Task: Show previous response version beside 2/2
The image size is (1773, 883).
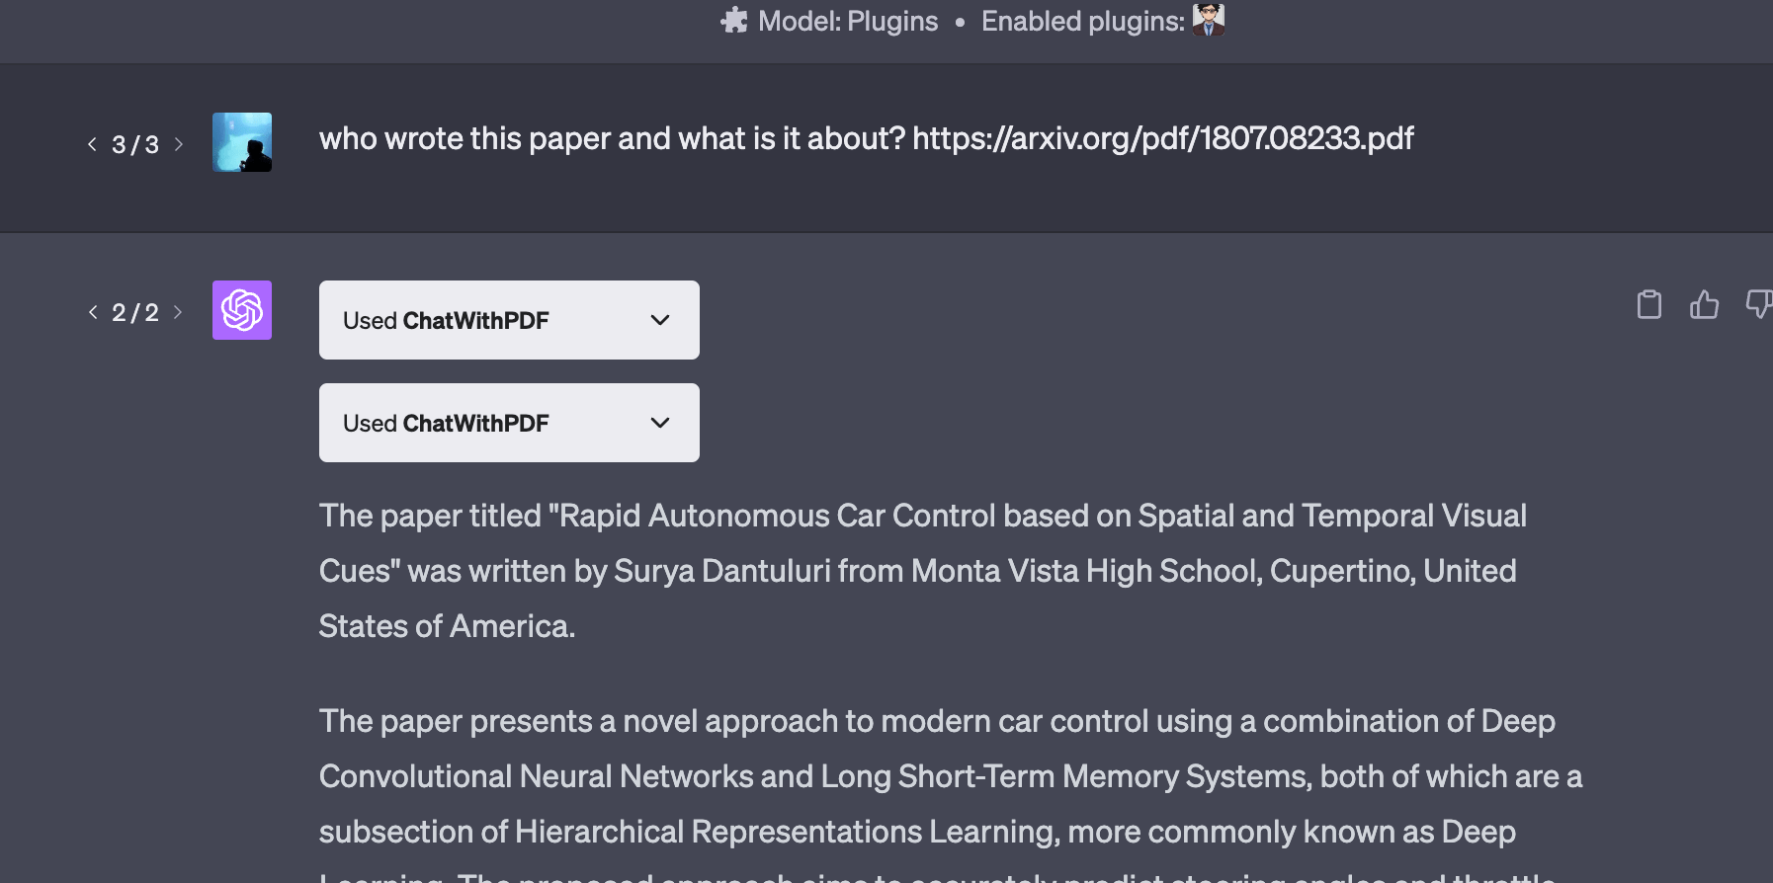Action: (93, 312)
